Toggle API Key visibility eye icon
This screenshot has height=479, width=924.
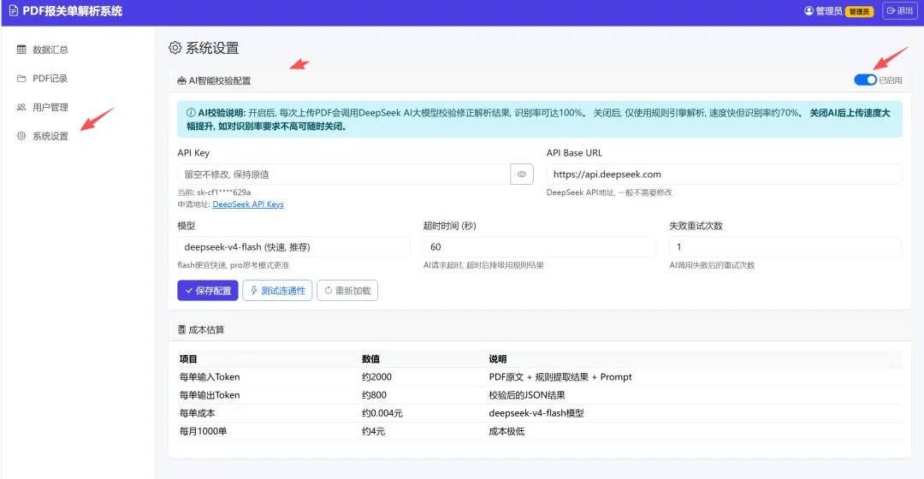coord(522,174)
